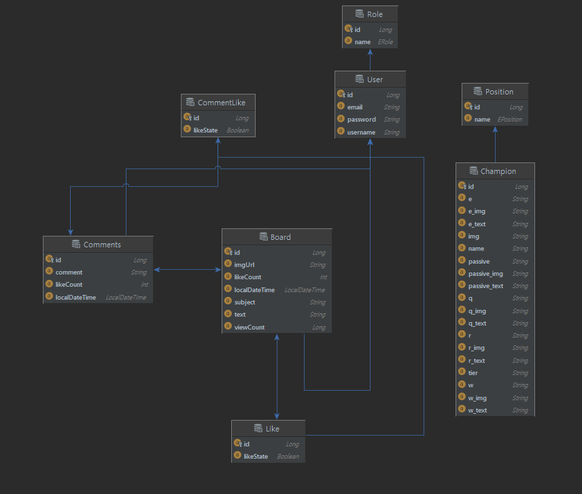Click the Like entity table icon
Screen dimensions: 582x494
(258, 428)
